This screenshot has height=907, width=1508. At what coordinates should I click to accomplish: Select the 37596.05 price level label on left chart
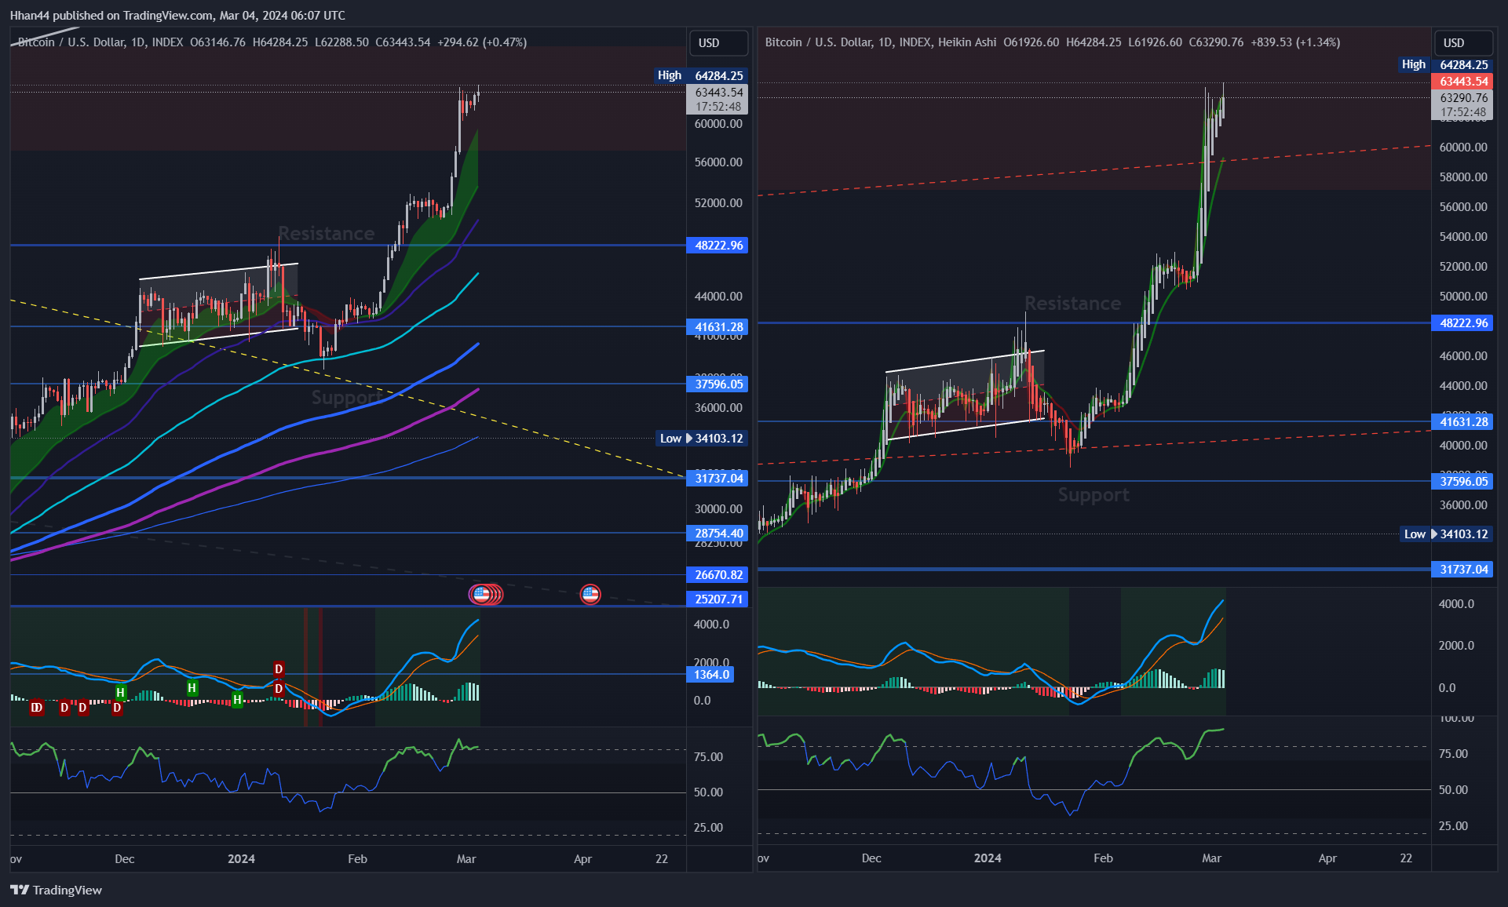[717, 384]
